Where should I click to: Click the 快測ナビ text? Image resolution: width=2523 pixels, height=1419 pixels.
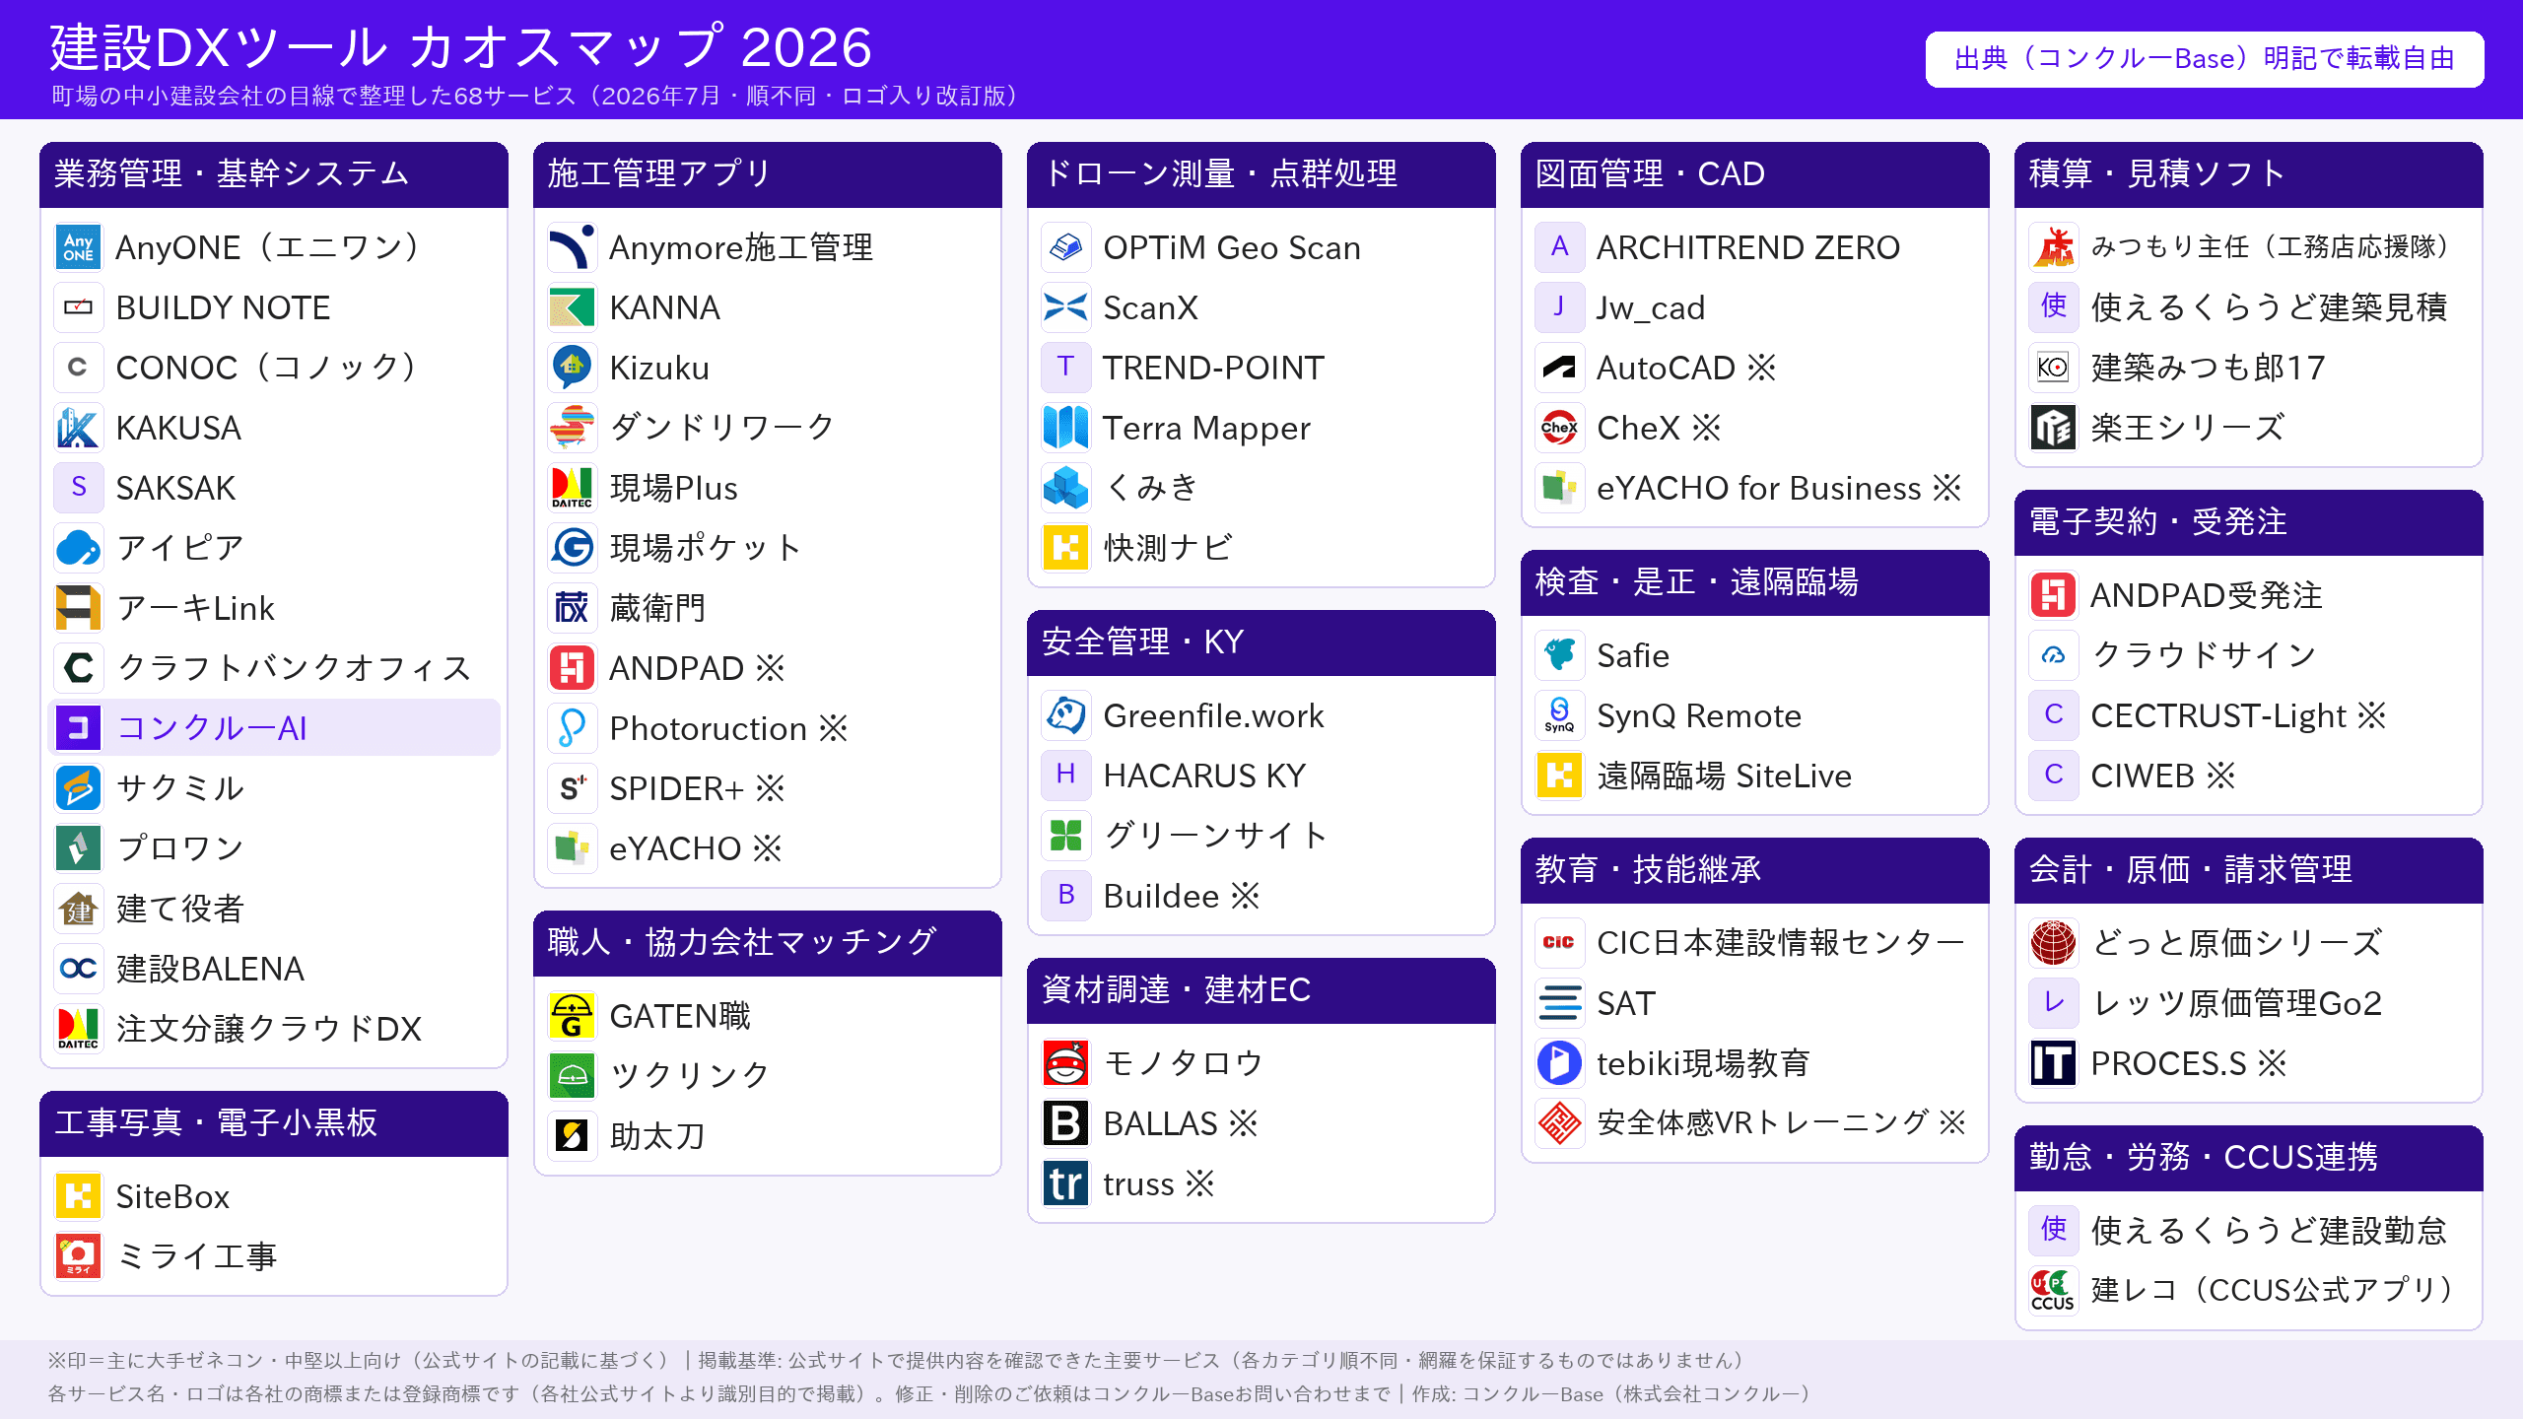[1168, 548]
